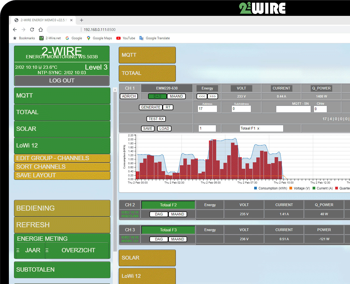Open the Google Translate bookmark

coord(155,38)
